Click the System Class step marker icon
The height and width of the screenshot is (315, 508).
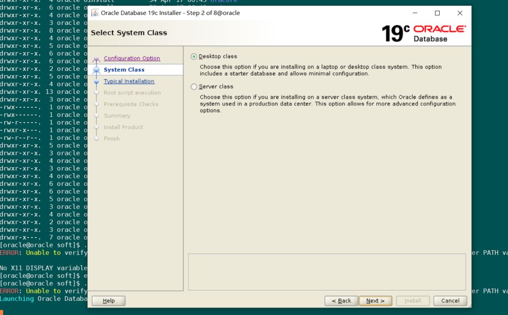pos(96,70)
